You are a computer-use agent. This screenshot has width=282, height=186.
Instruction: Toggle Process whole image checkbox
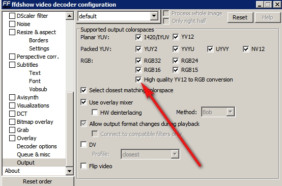(x=166, y=14)
